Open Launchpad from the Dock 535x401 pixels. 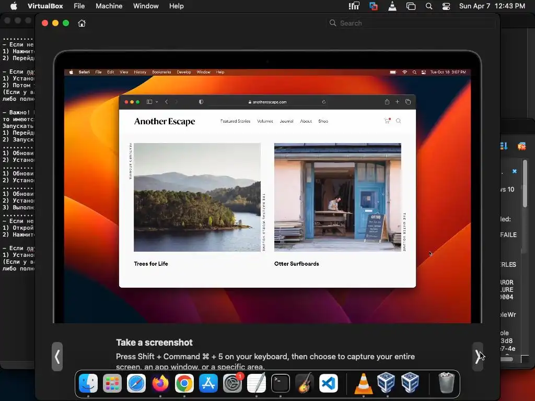[x=112, y=383]
